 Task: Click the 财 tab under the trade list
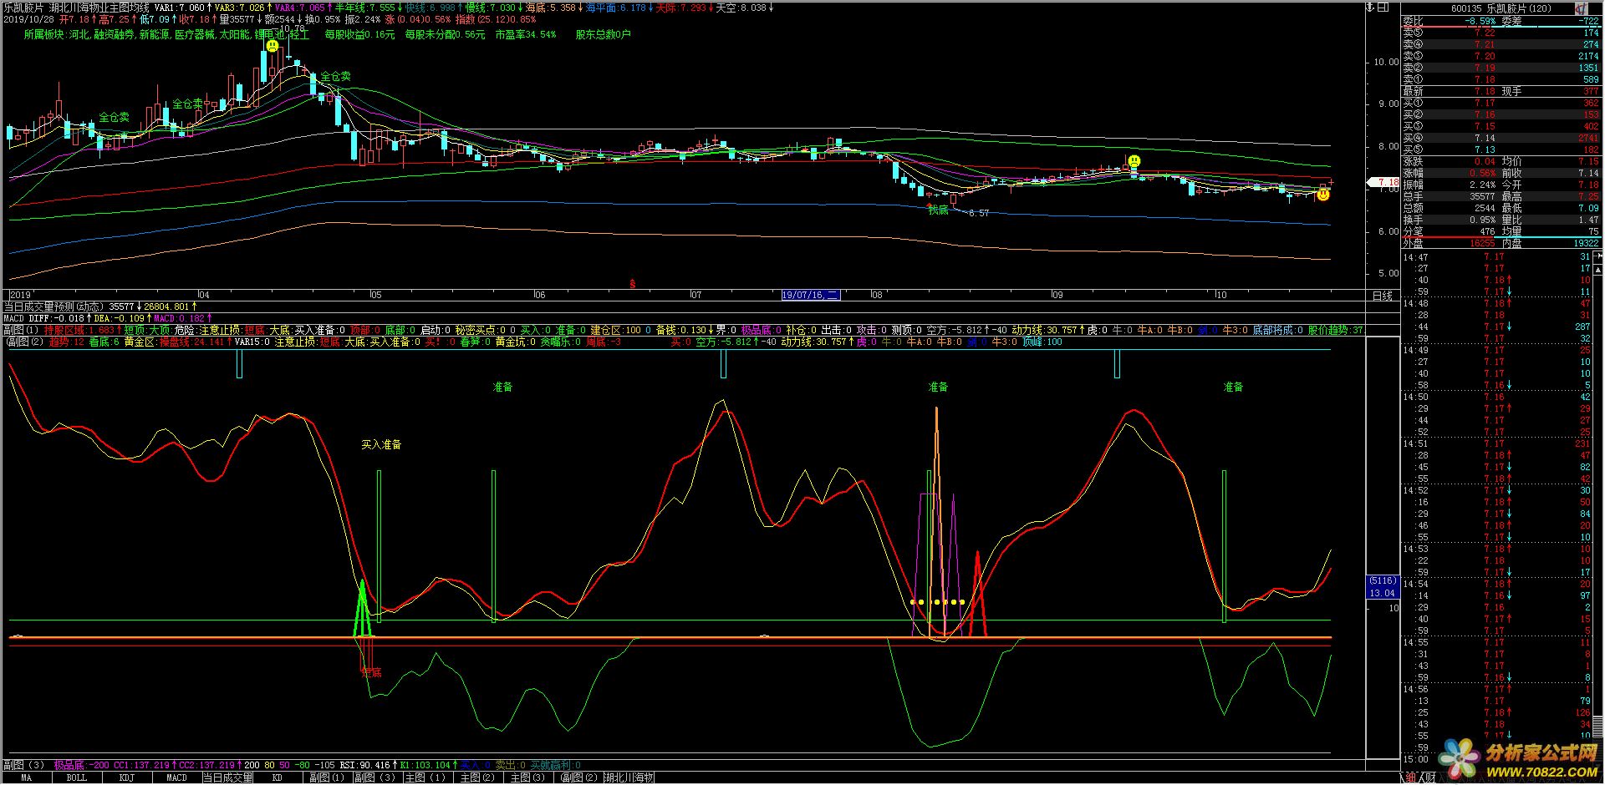(1430, 778)
